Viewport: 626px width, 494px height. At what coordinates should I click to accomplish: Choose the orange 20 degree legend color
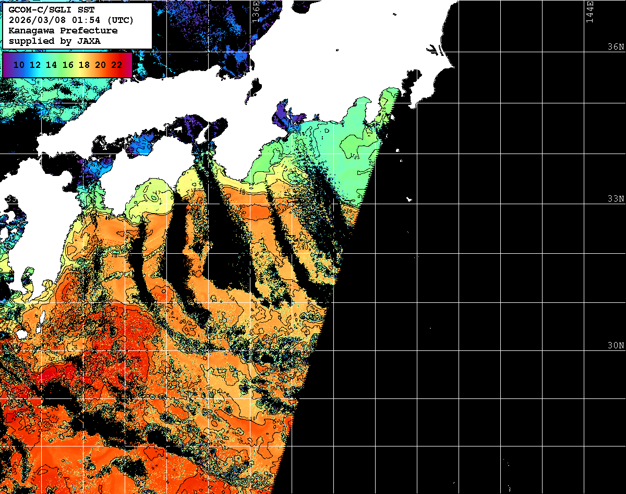(x=101, y=65)
